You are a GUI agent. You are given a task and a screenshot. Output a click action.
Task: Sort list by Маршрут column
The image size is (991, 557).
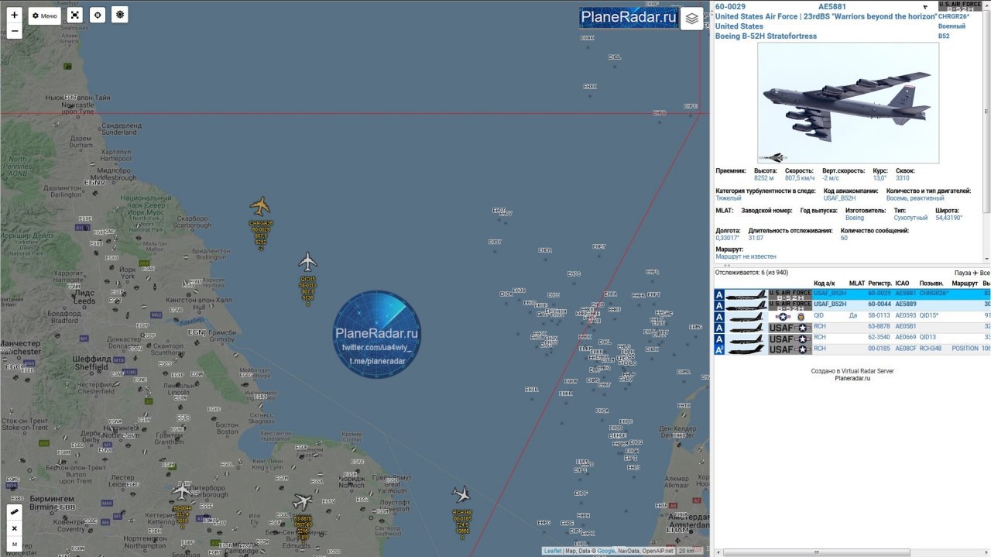(x=965, y=284)
